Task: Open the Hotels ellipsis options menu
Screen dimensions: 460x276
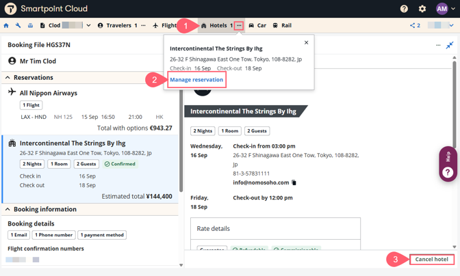Action: pyautogui.click(x=239, y=25)
